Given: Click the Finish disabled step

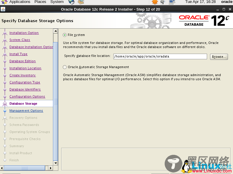Looking at the screenshot, I should point(14,160).
